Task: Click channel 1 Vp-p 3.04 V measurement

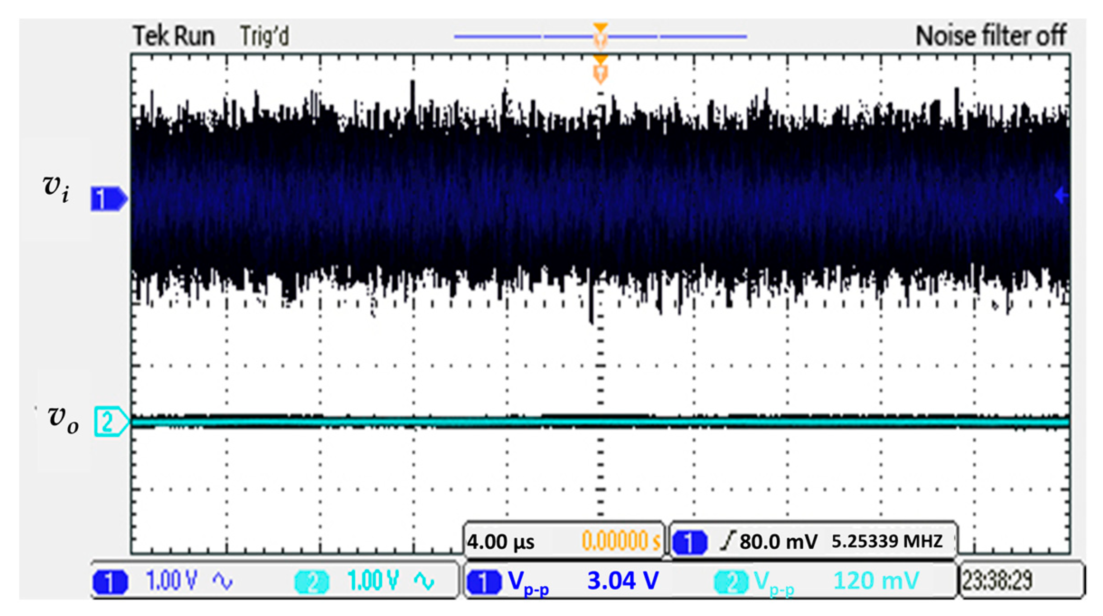Action: pyautogui.click(x=622, y=581)
